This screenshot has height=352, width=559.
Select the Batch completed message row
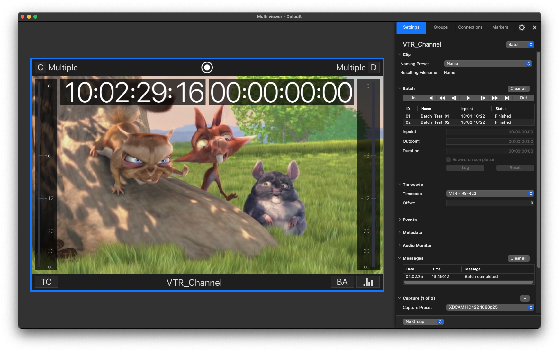point(468,277)
